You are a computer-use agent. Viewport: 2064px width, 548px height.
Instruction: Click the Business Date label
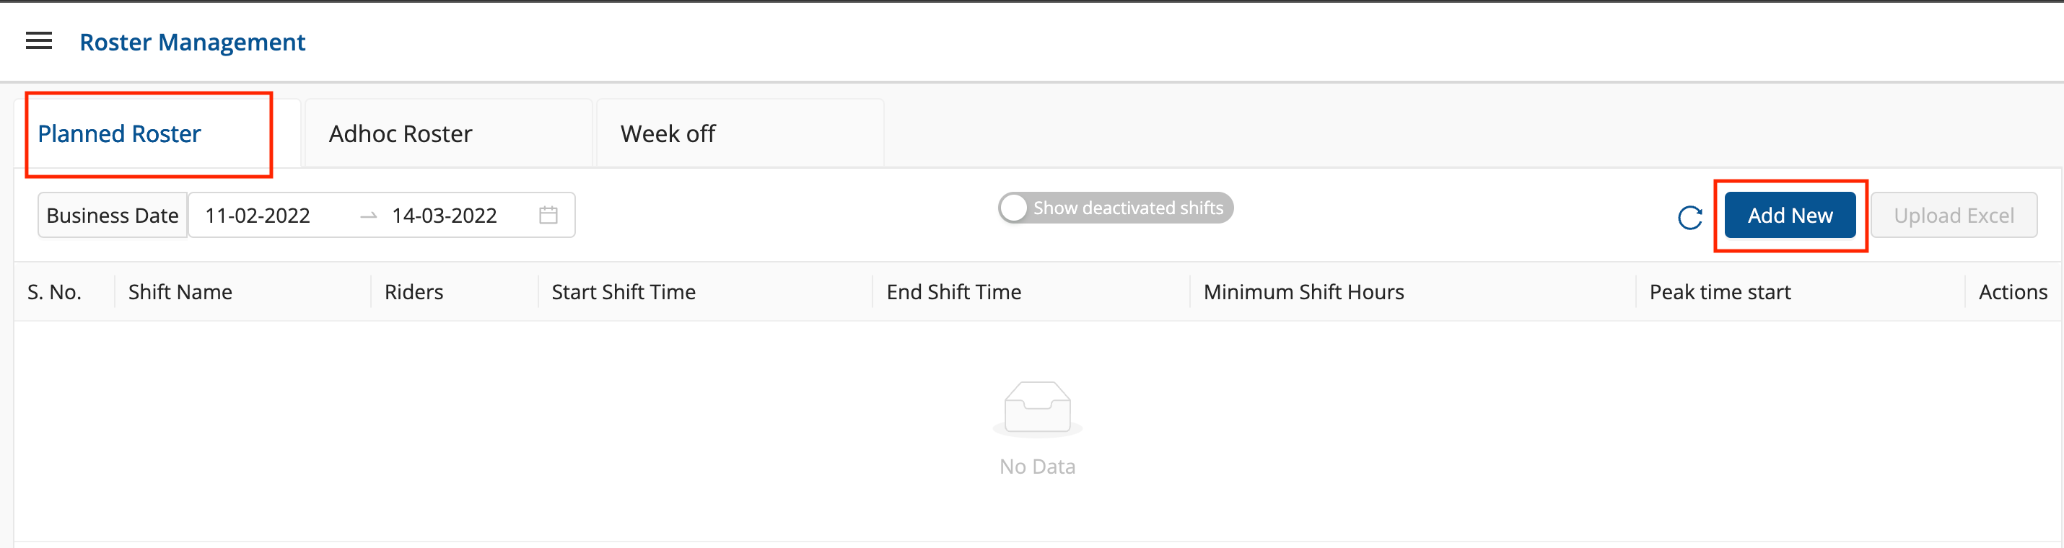[x=112, y=215]
